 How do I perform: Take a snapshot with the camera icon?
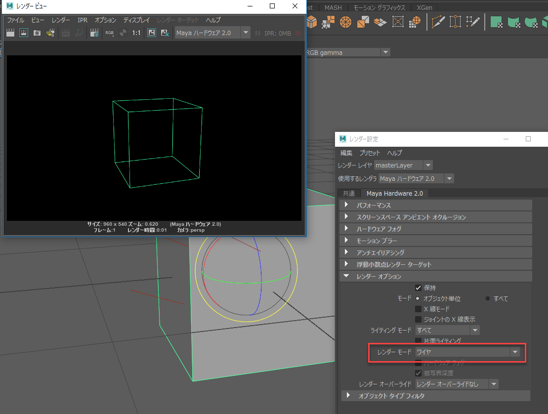pos(37,33)
